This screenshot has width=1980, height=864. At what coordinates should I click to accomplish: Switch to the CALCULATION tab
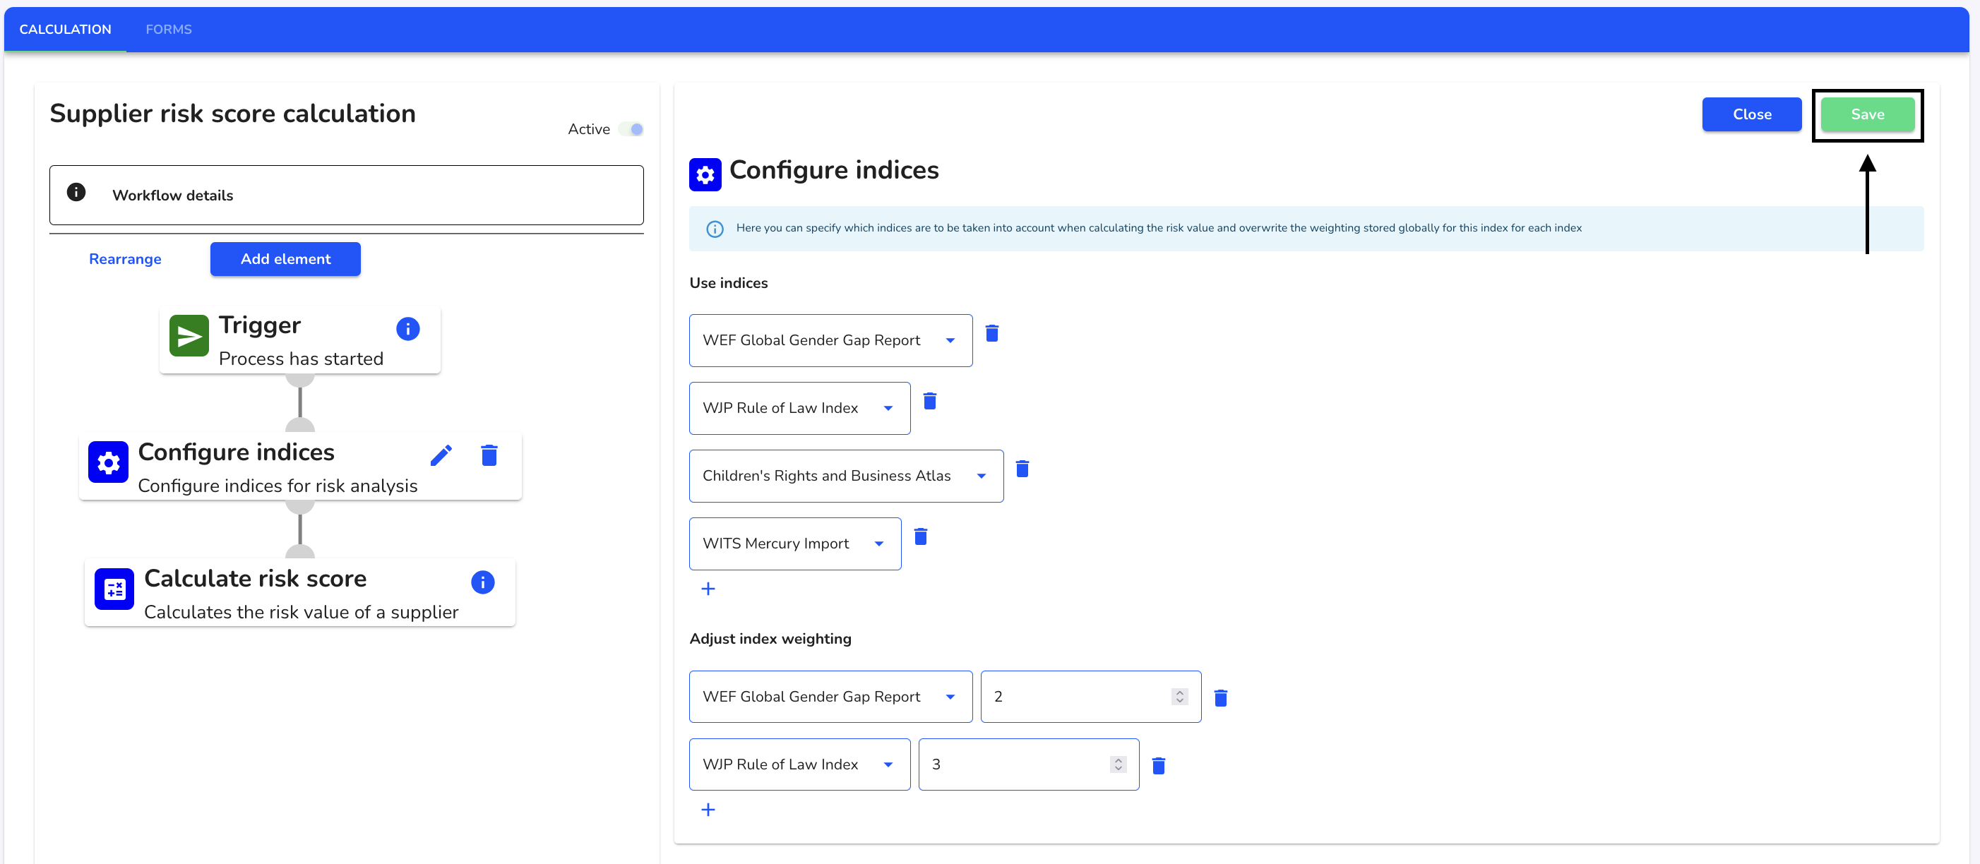[x=66, y=29]
